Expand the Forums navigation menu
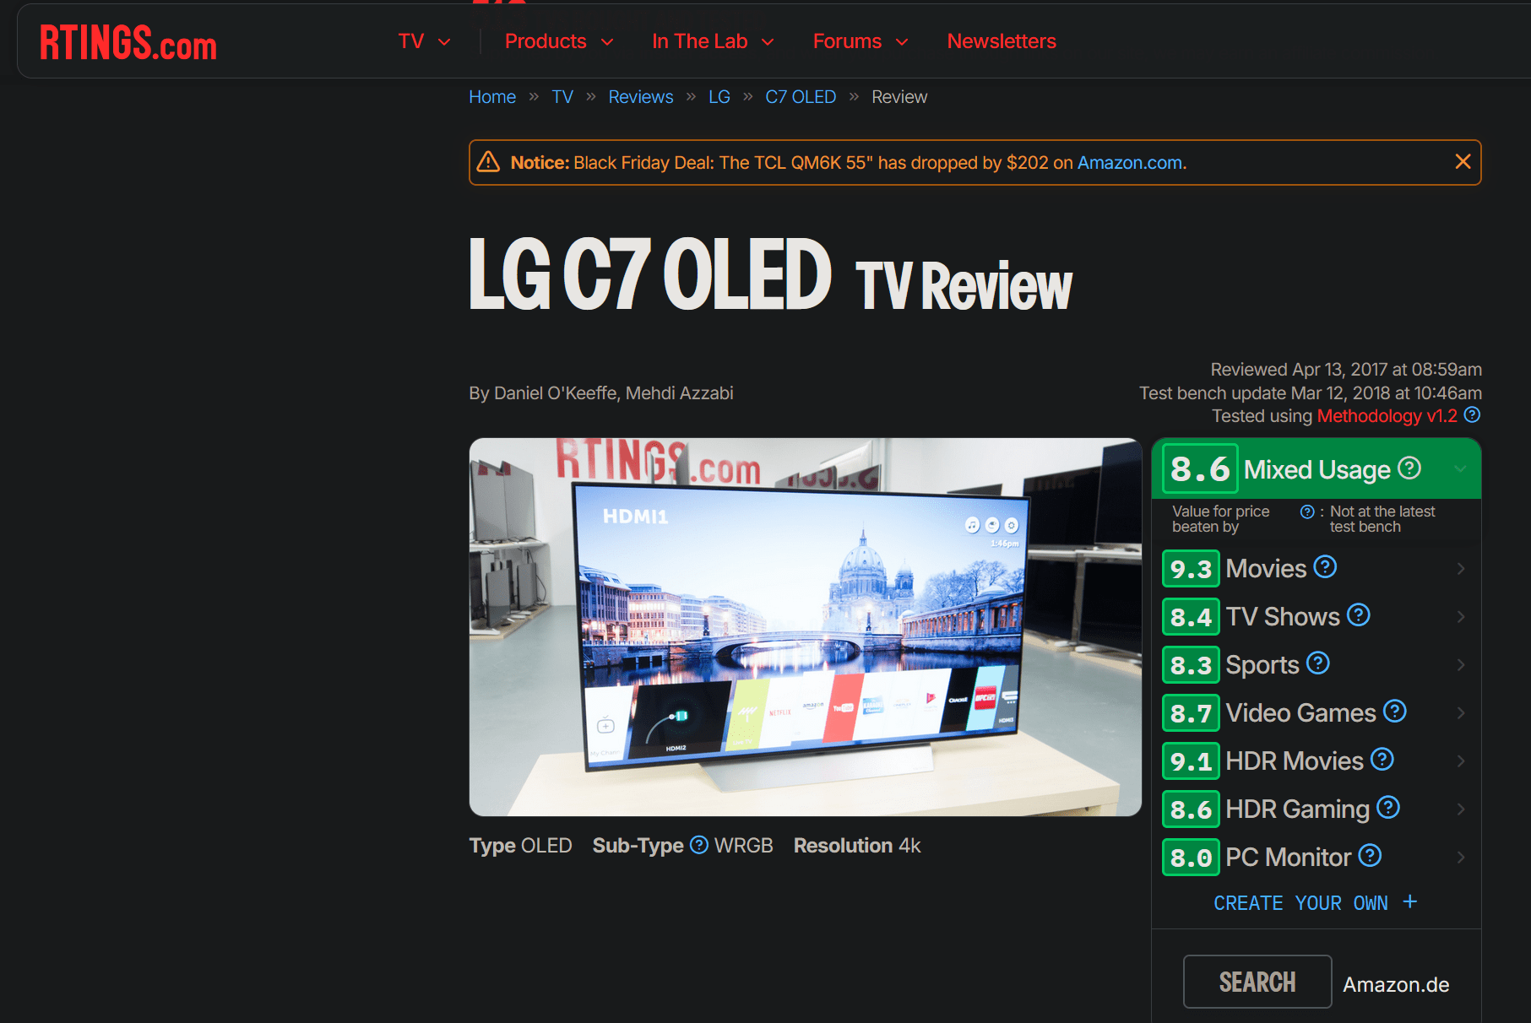Image resolution: width=1531 pixels, height=1023 pixels. 861,41
